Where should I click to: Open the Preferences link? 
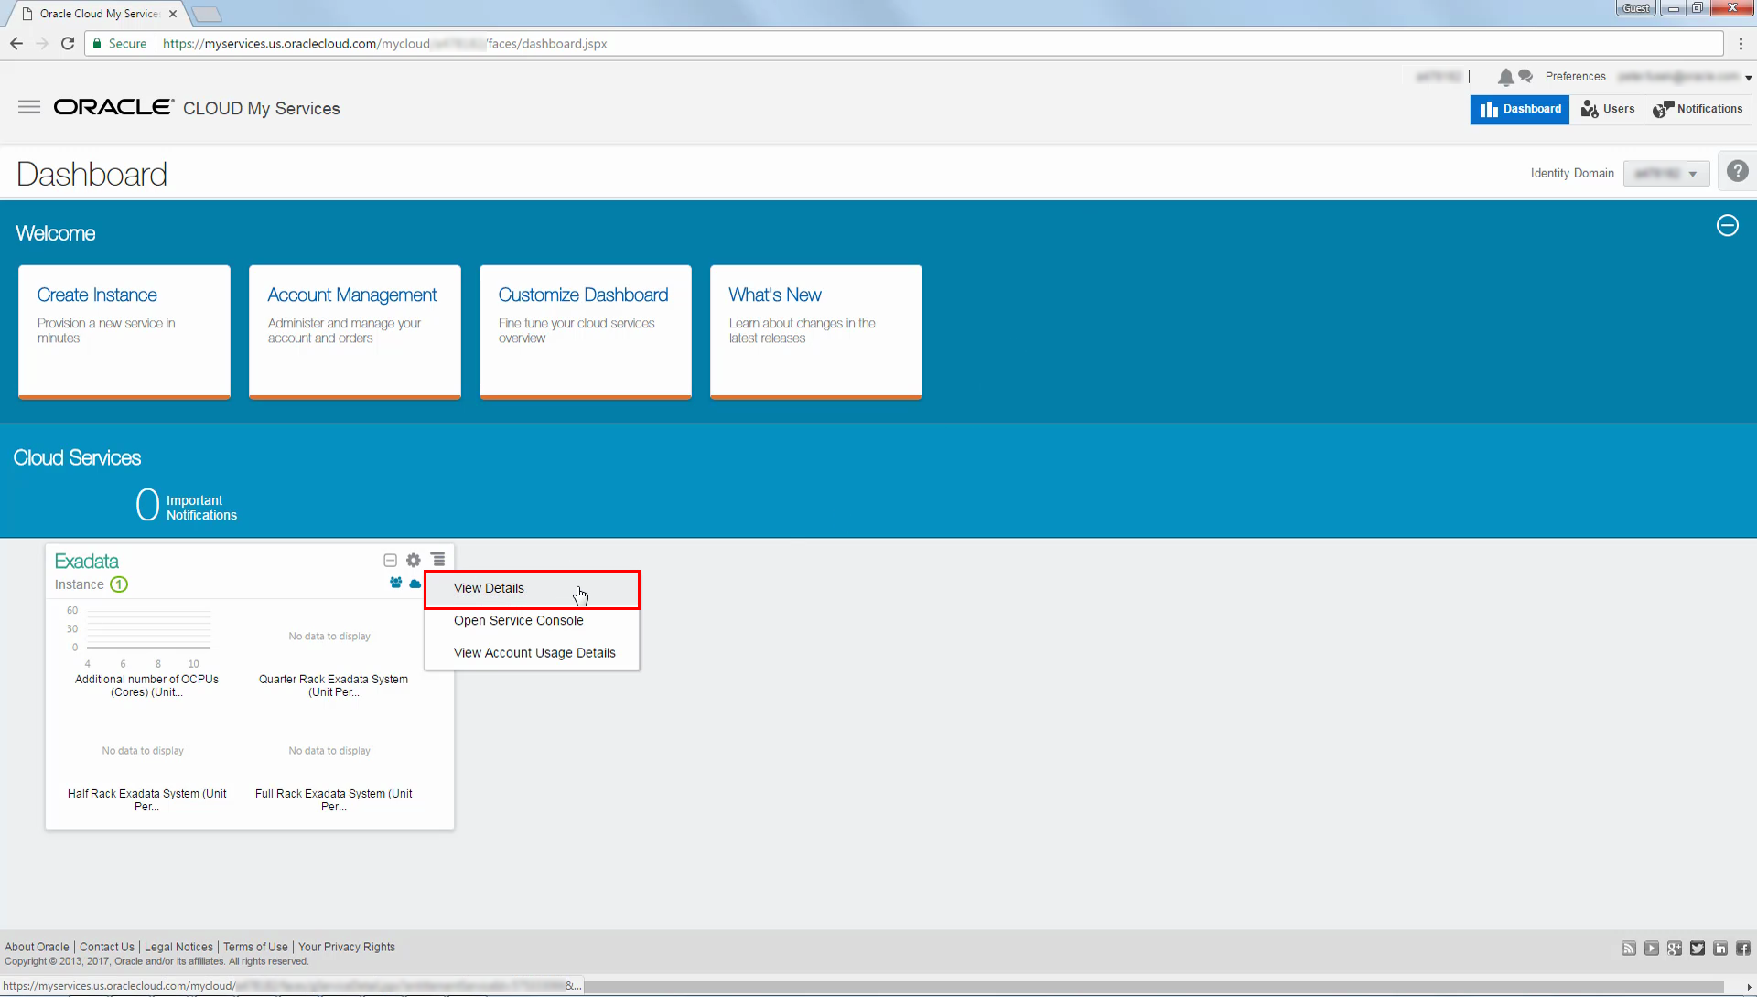coord(1575,77)
